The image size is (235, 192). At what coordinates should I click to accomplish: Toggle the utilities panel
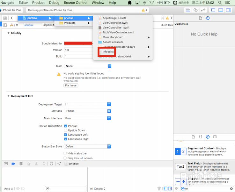point(228,10)
